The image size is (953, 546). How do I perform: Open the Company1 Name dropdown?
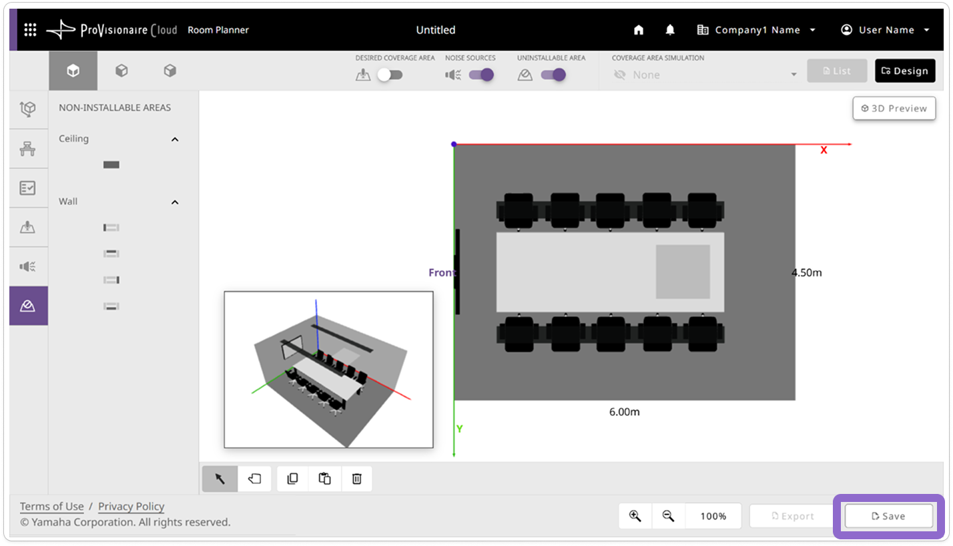(x=757, y=30)
